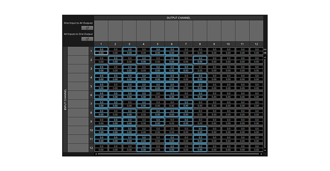Open the One Input to All Outputs pop-out
The height and width of the screenshot is (171, 330).
(x=87, y=28)
